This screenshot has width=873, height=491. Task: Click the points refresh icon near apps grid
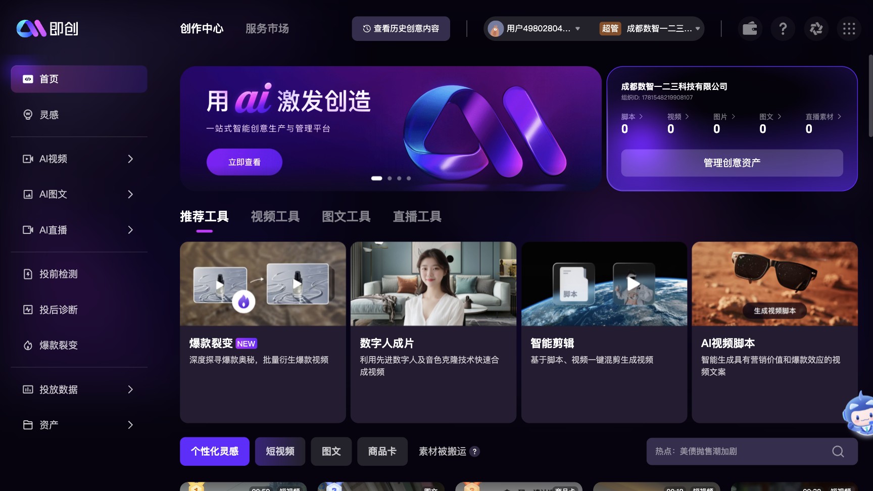[816, 29]
